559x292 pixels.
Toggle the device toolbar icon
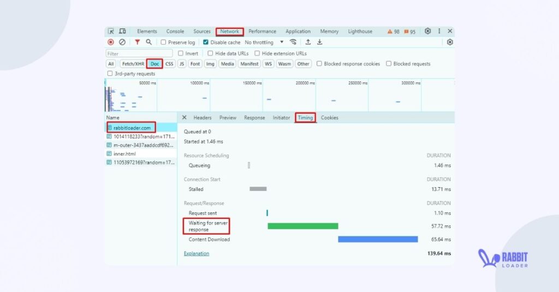coord(122,31)
